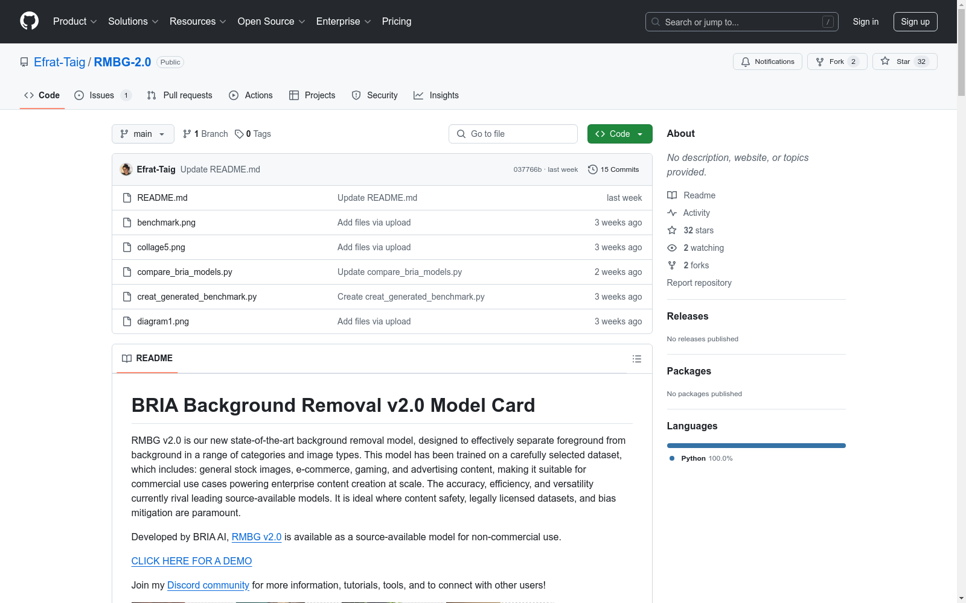Screen dimensions: 966x603
Task: Click file icon beside compare_bria_models.py
Action: (127, 272)
